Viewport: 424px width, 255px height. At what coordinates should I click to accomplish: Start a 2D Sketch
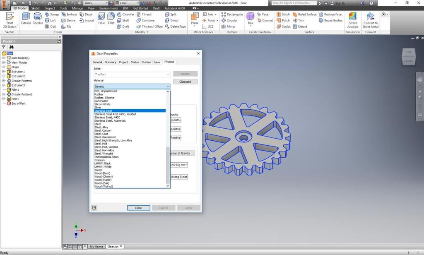pos(10,20)
